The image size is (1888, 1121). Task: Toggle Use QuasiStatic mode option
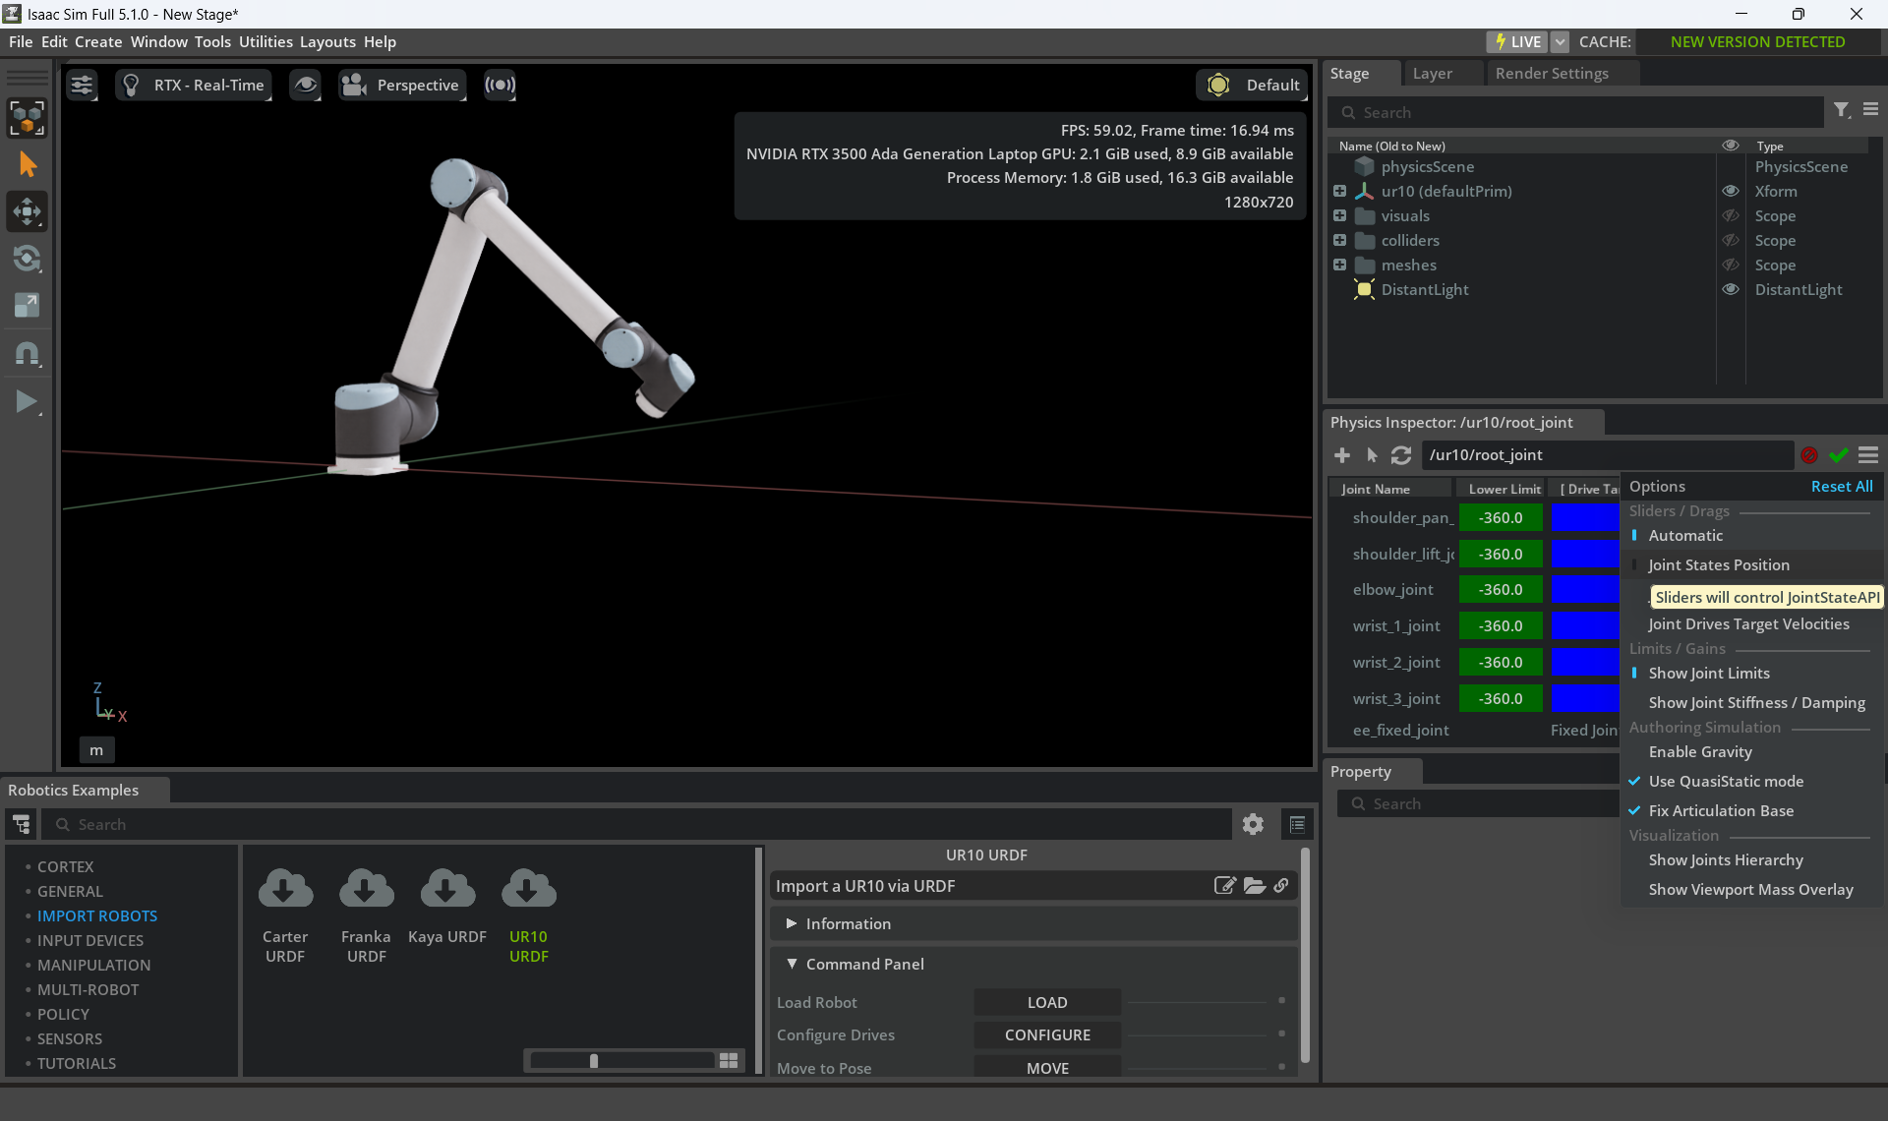click(1726, 782)
